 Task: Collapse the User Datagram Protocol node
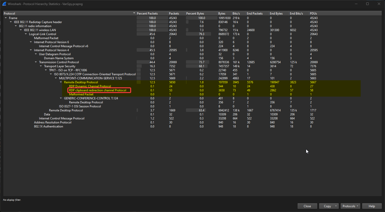36,54
